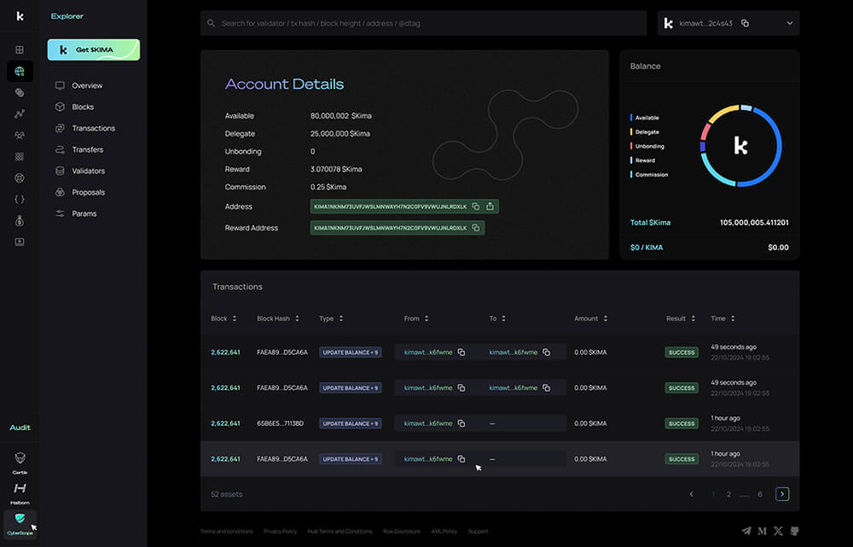The width and height of the screenshot is (853, 547).
Task: Sort transactions by Block Hash column
Action: click(297, 318)
